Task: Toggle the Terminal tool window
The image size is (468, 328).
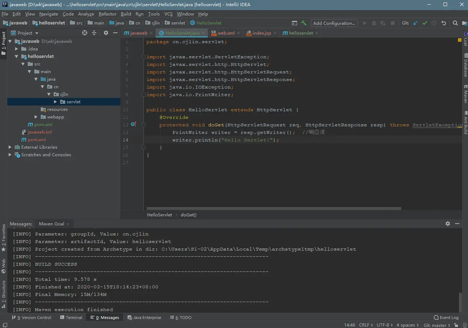Action: [x=71, y=318]
